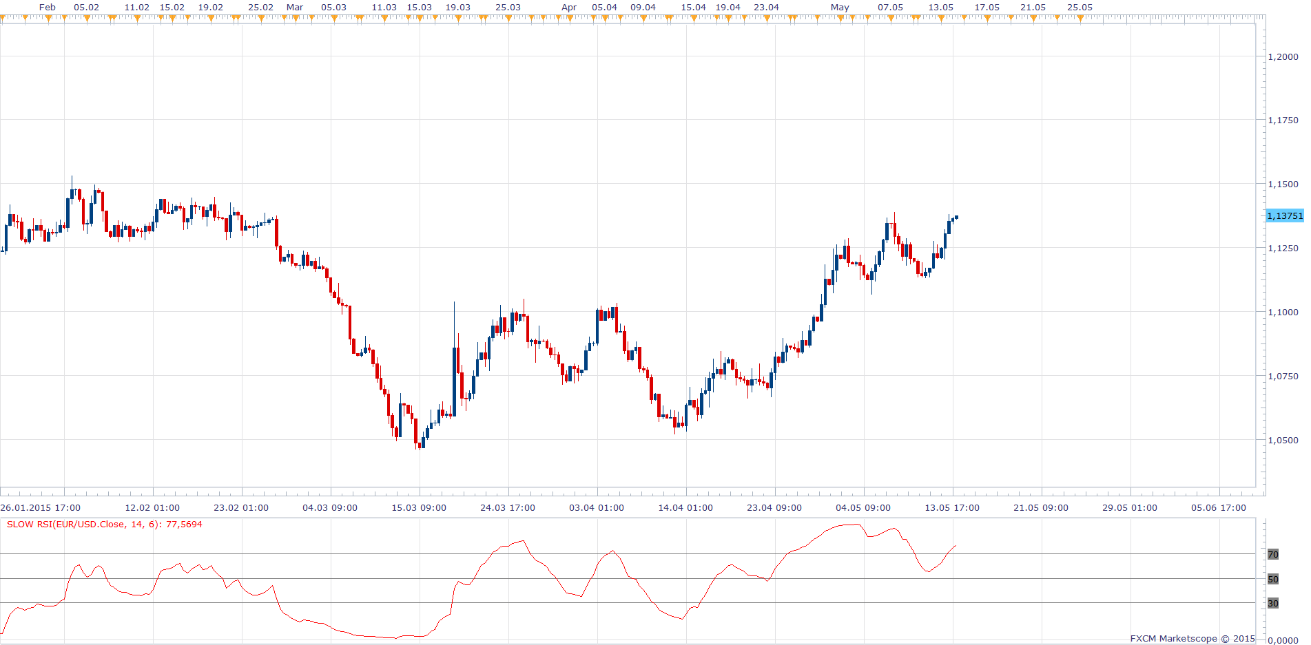
Task: Click the 25.02 date label
Action: click(261, 7)
